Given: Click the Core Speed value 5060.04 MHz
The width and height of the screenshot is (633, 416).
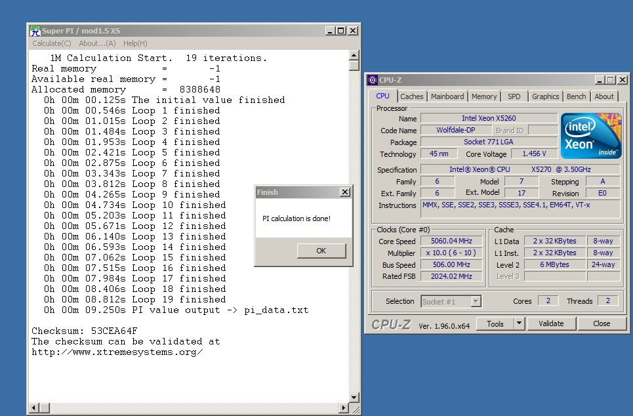Looking at the screenshot, I should (x=451, y=241).
